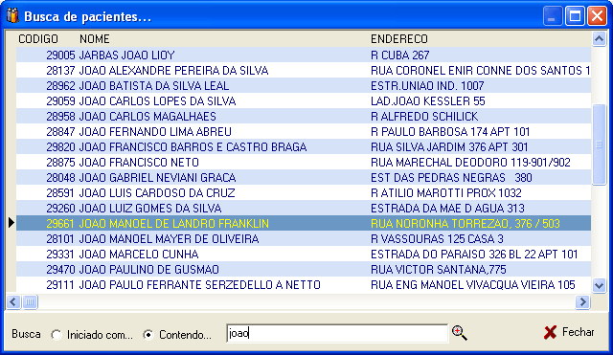
Task: Click the vertical scrollbar thumb
Action: [599, 144]
